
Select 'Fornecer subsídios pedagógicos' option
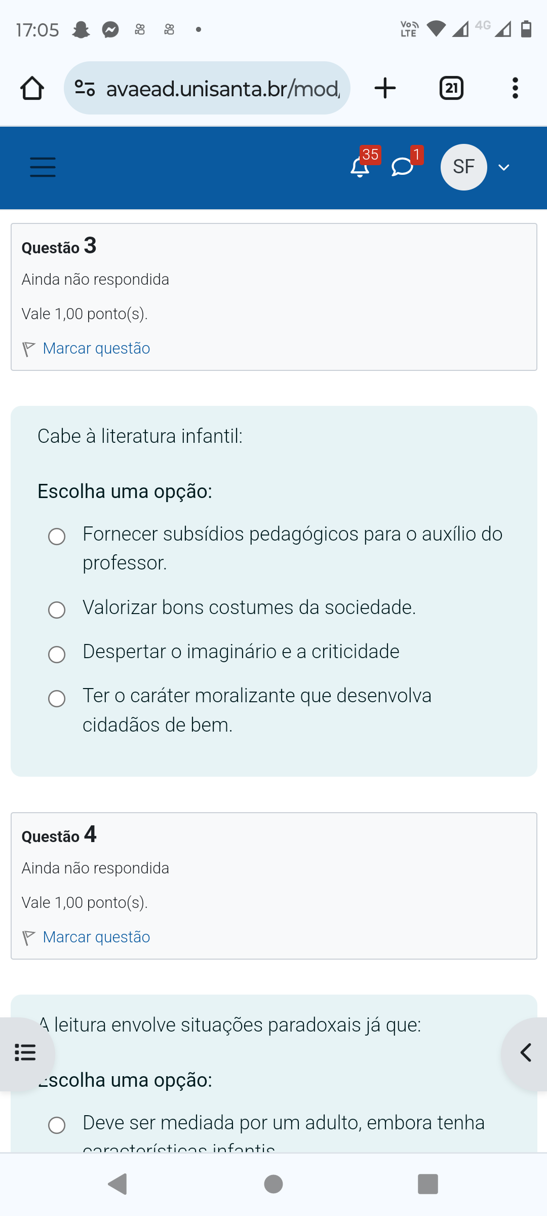57,537
